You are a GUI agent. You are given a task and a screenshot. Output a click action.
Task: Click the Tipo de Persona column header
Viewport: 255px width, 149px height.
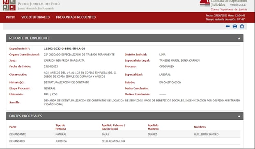point(61,127)
